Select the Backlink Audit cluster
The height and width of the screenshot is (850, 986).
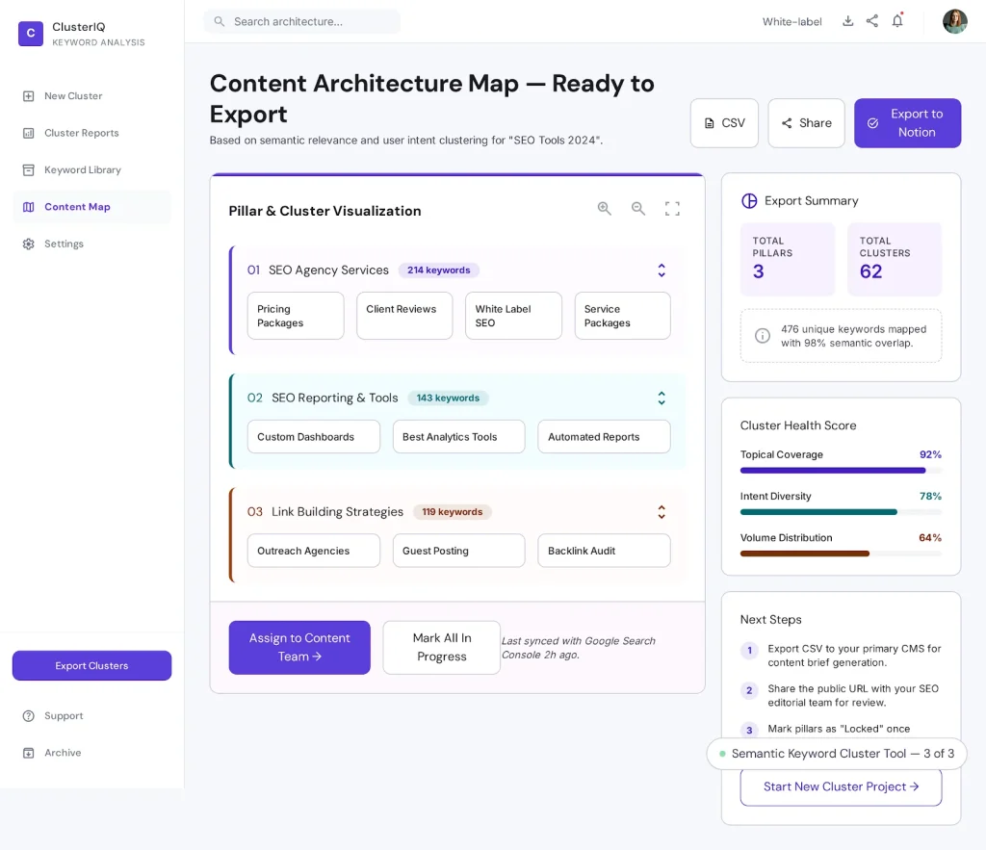pyautogui.click(x=605, y=551)
